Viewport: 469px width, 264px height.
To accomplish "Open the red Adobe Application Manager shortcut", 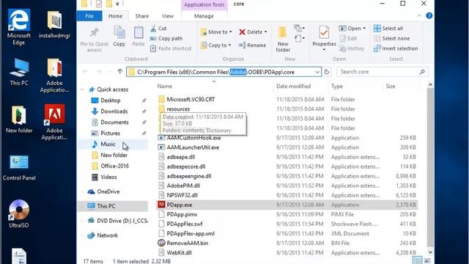I will (x=54, y=122).
